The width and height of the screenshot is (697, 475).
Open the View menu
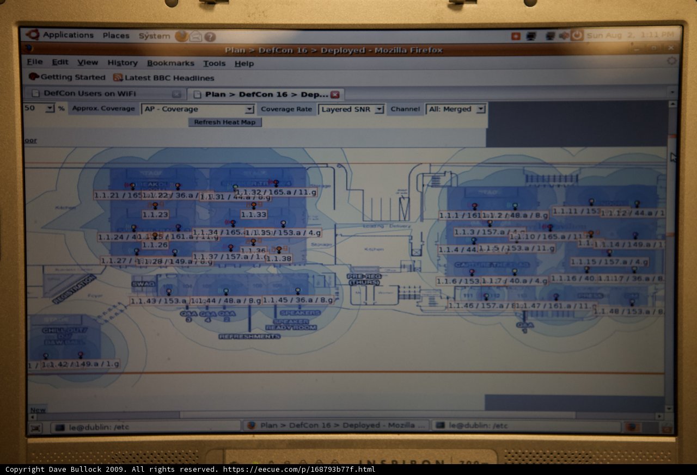click(x=88, y=63)
